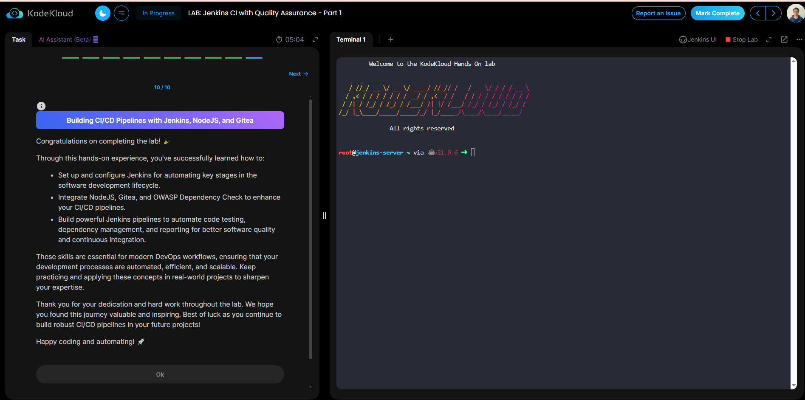Viewport: 805px width, 400px height.
Task: Click the Building CI/CD Pipelines banner
Action: 160,120
